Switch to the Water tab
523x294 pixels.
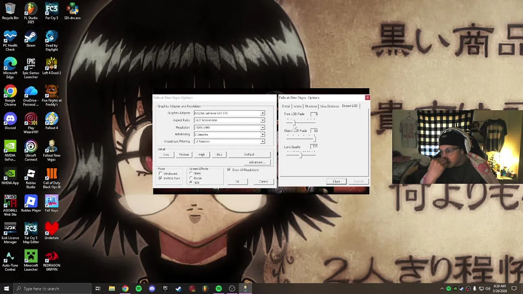point(297,106)
